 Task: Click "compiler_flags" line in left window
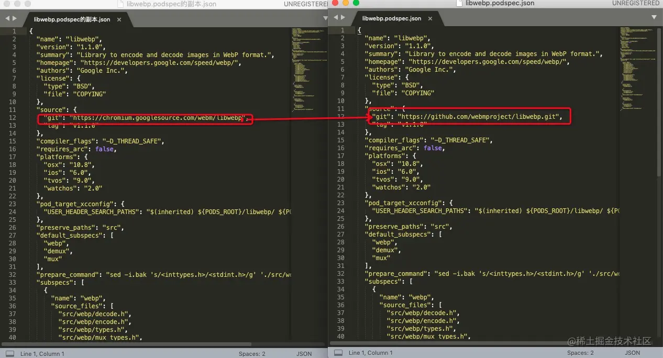pyautogui.click(x=101, y=141)
